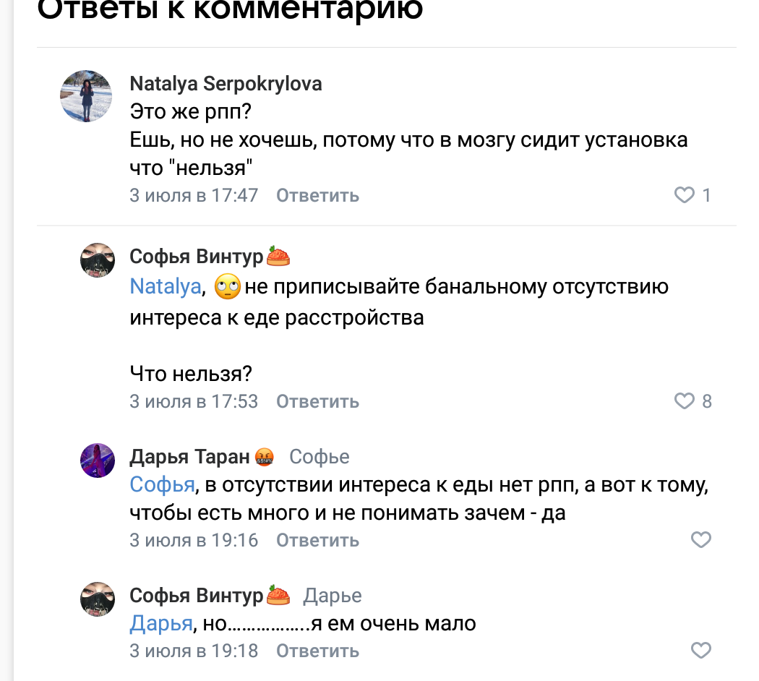Like Natalya Serpokrylova's comment
This screenshot has height=681, width=759.
click(685, 195)
